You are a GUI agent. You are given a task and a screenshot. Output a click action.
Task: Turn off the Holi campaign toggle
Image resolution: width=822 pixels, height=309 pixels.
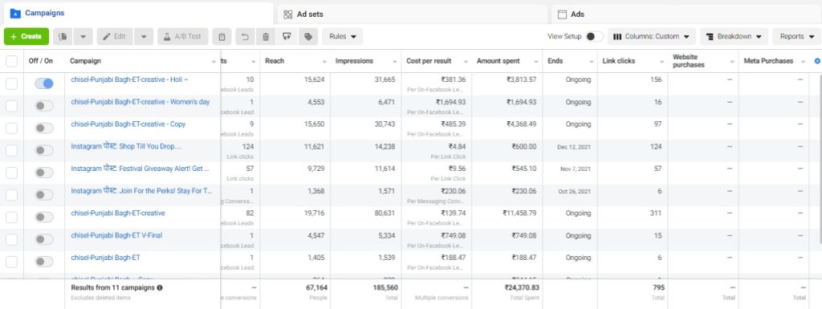tap(44, 83)
